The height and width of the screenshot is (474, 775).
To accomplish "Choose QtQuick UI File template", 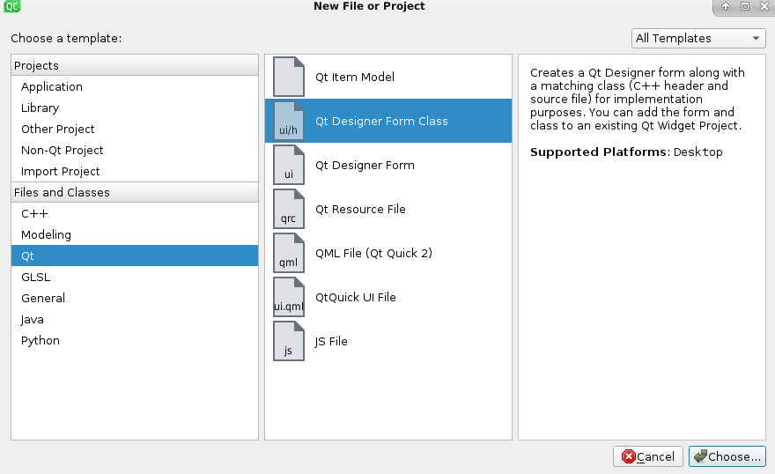I will pos(388,297).
